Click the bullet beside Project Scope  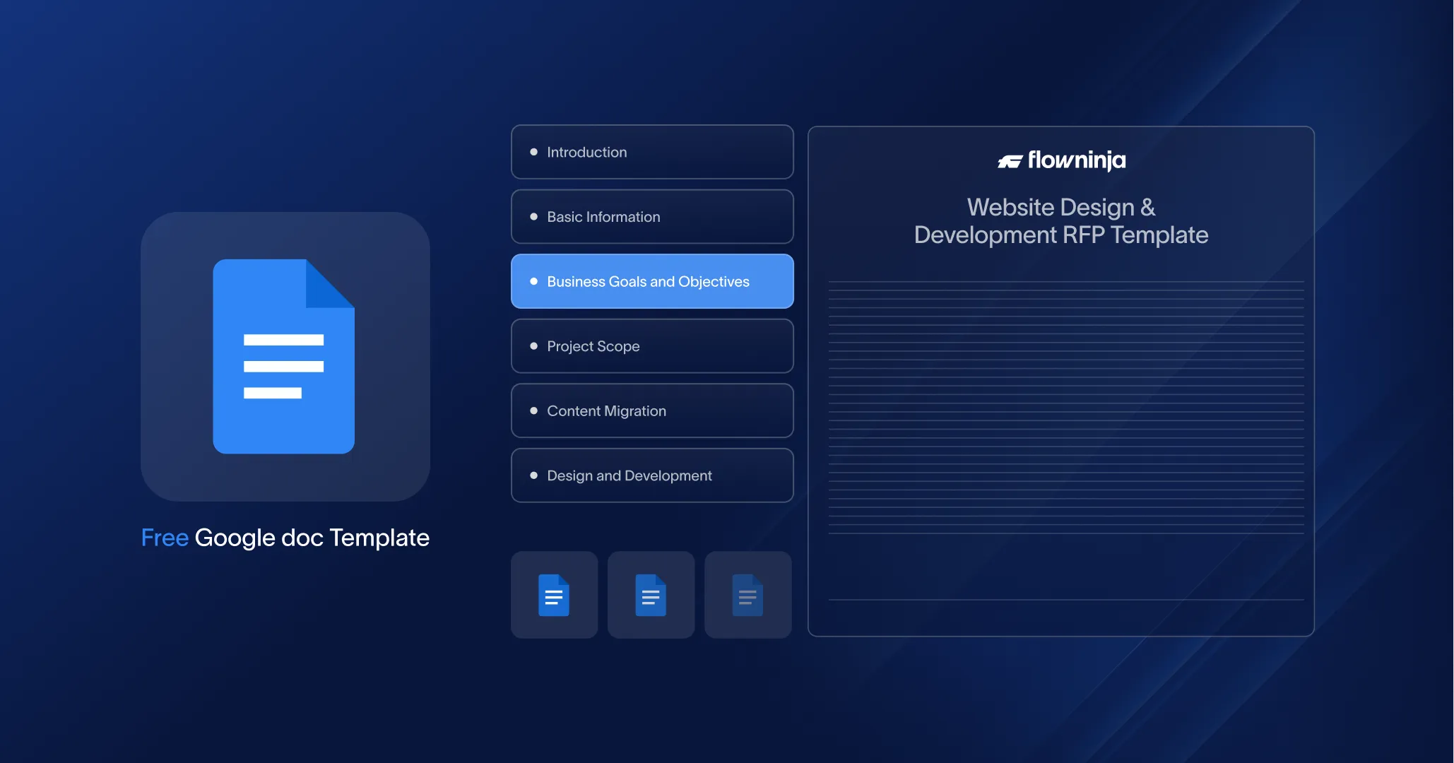(x=533, y=346)
